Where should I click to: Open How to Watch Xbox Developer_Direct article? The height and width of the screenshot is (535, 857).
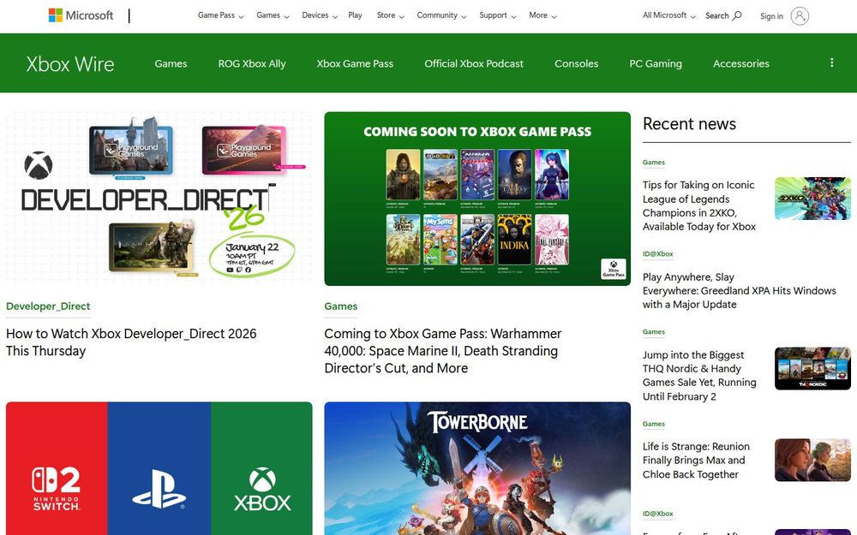tap(131, 342)
